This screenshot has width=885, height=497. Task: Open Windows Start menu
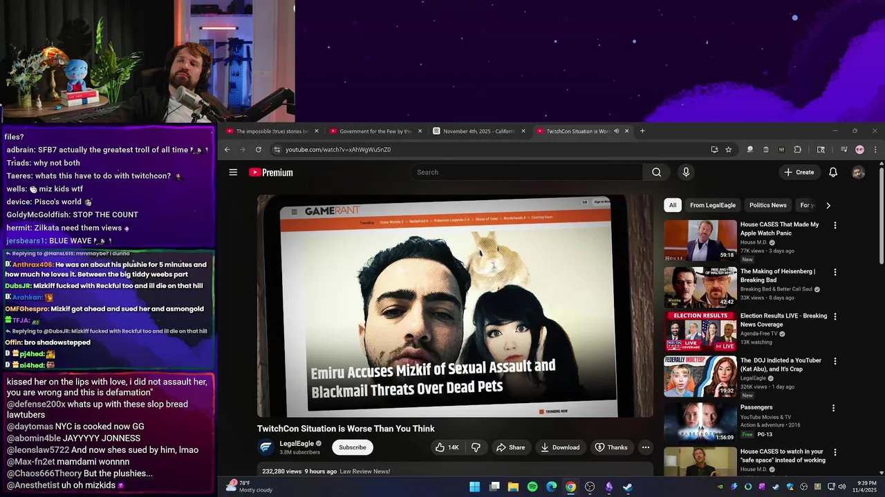[x=475, y=487]
